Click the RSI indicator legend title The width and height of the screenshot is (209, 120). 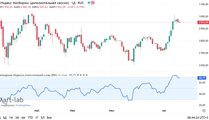click(x=28, y=75)
